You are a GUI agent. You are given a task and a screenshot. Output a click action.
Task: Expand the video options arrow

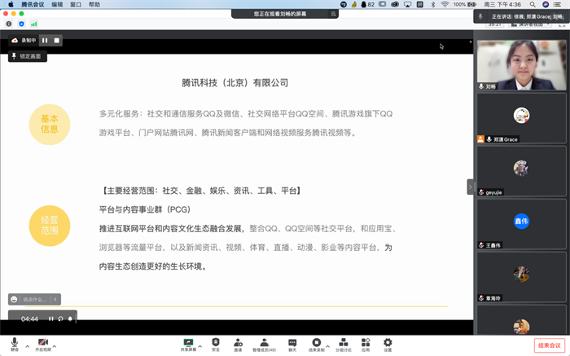[55, 341]
